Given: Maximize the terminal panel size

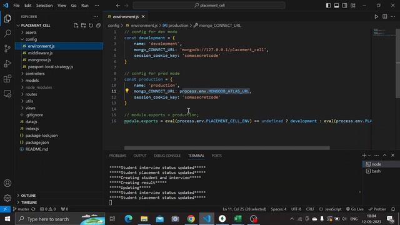Looking at the screenshot, I should pos(384,156).
